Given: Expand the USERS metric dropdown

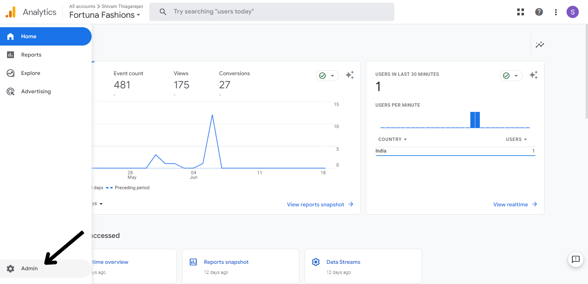Looking at the screenshot, I should (516, 139).
